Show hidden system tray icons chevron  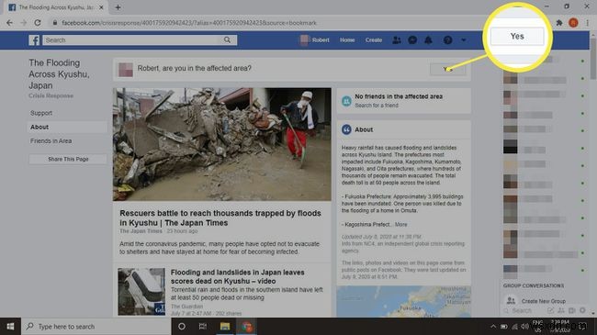pyautogui.click(x=493, y=327)
